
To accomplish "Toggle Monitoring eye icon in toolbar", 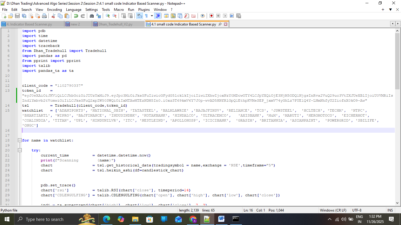I will pos(203,16).
